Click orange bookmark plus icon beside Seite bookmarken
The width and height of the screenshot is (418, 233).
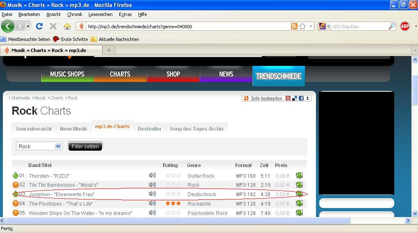click(x=246, y=98)
